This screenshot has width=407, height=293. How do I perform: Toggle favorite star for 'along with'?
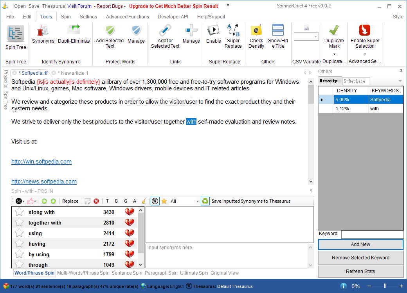19,212
